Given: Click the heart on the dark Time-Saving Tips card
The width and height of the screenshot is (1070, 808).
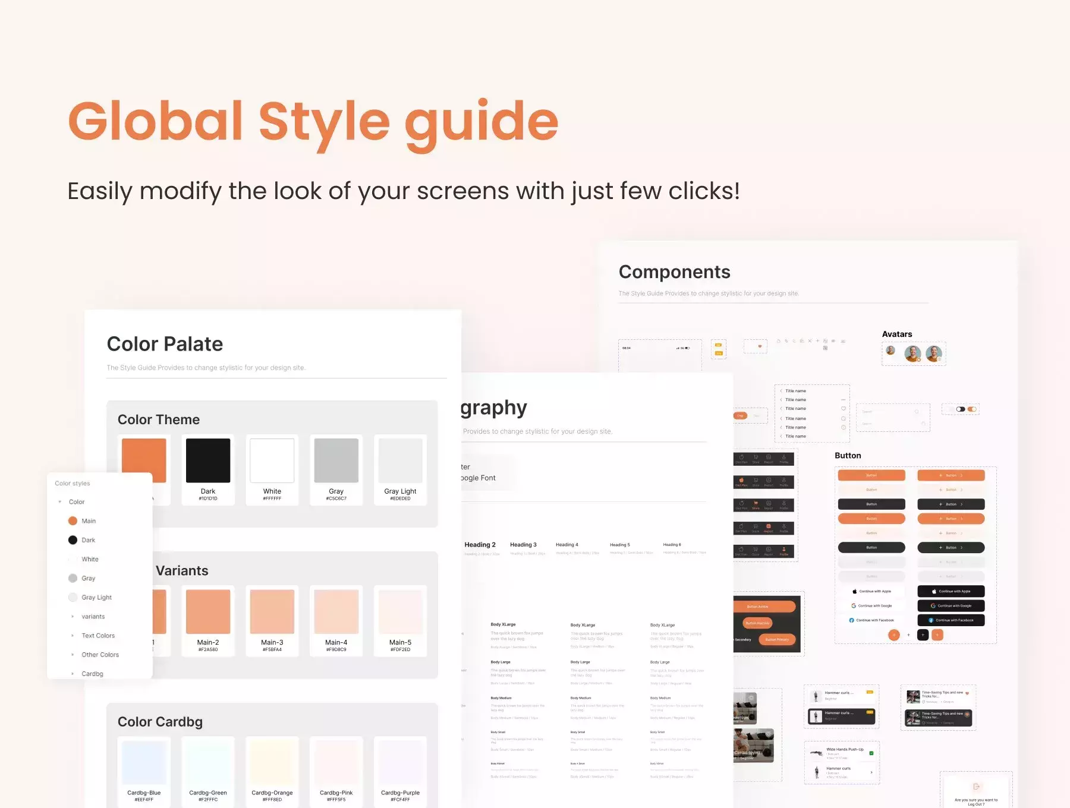Looking at the screenshot, I should click(x=967, y=714).
